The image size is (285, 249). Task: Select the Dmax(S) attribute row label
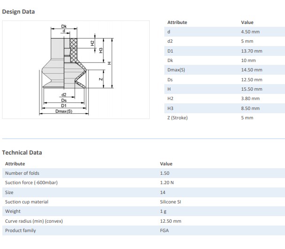pyautogui.click(x=176, y=70)
